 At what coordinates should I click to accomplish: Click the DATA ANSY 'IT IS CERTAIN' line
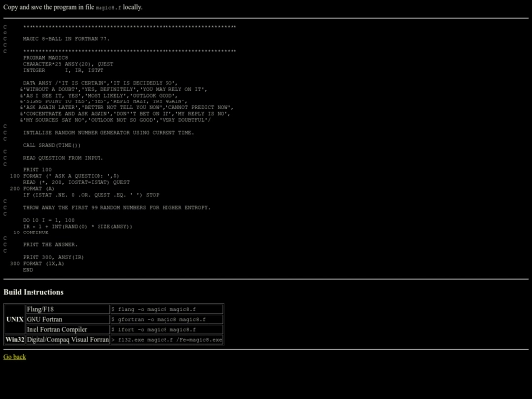click(100, 83)
